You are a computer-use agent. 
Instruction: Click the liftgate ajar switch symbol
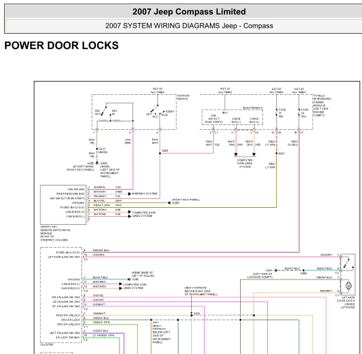tap(348, 264)
